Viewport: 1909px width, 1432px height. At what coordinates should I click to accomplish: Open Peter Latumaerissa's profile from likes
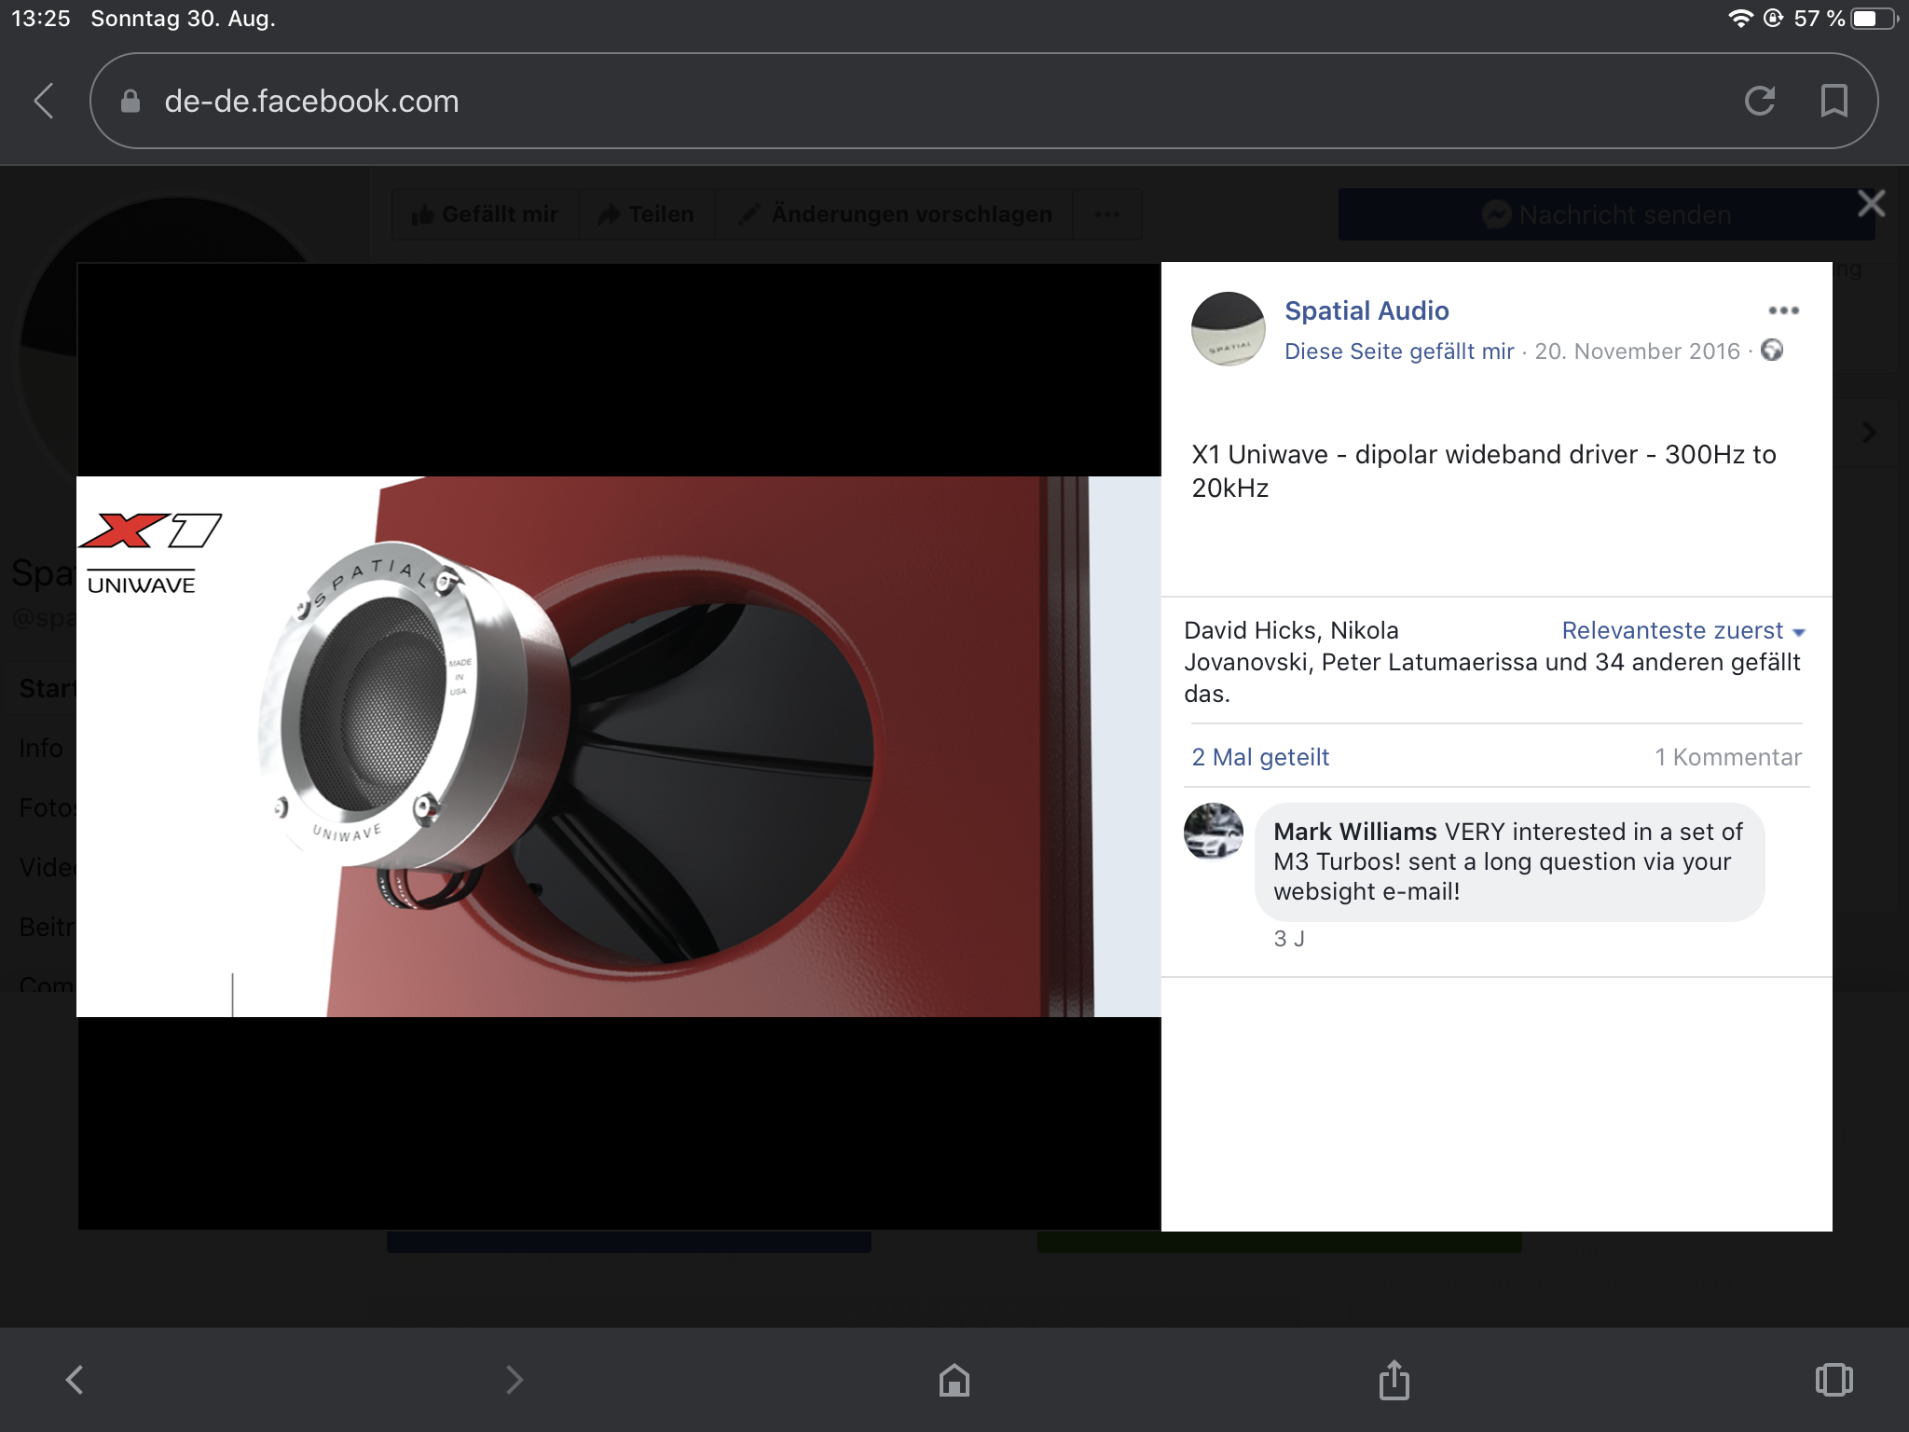(1430, 663)
